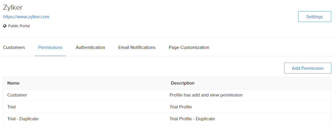
Task: Switch to the Customers tab
Action: pos(14,47)
